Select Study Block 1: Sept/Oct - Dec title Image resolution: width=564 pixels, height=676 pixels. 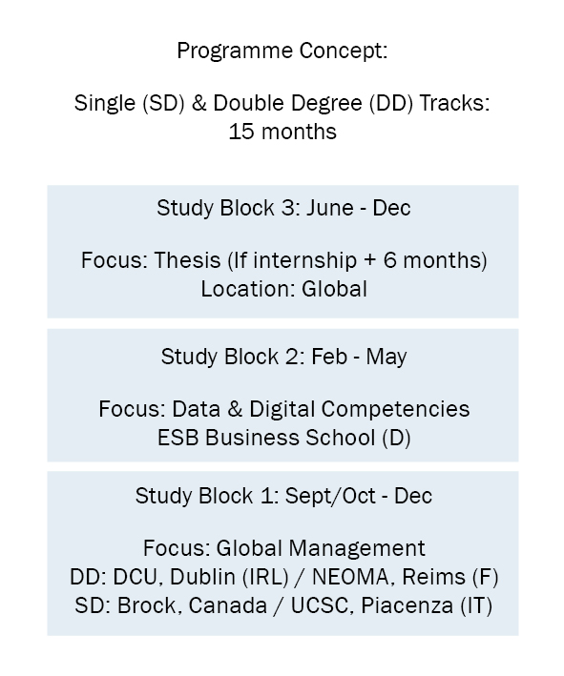point(283,496)
